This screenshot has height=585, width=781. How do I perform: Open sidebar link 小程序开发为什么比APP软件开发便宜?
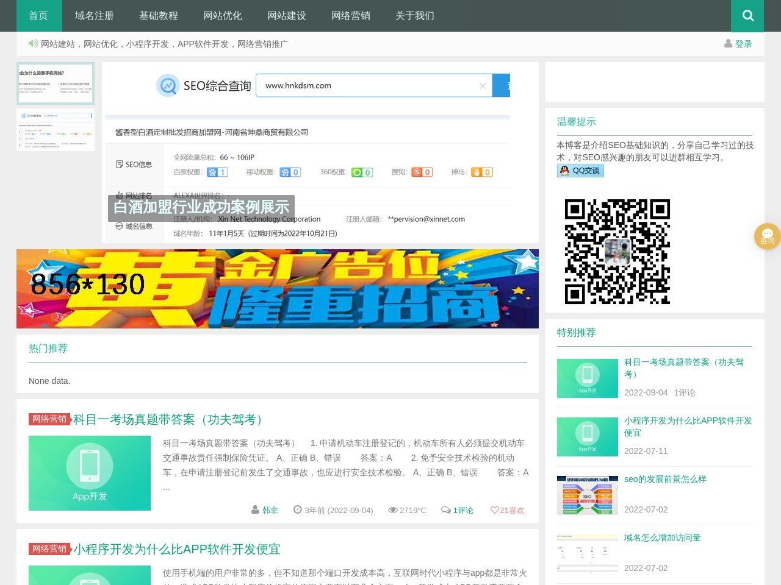688,427
